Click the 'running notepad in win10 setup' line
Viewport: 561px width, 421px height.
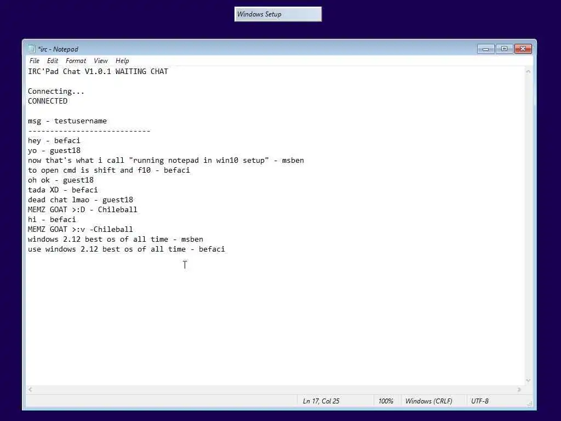(x=166, y=161)
